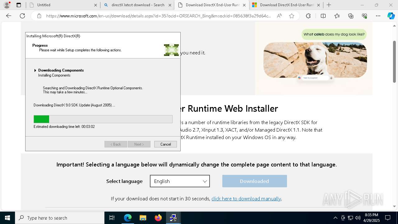Click the Installing Components step text
The height and width of the screenshot is (224, 398).
pyautogui.click(x=54, y=75)
